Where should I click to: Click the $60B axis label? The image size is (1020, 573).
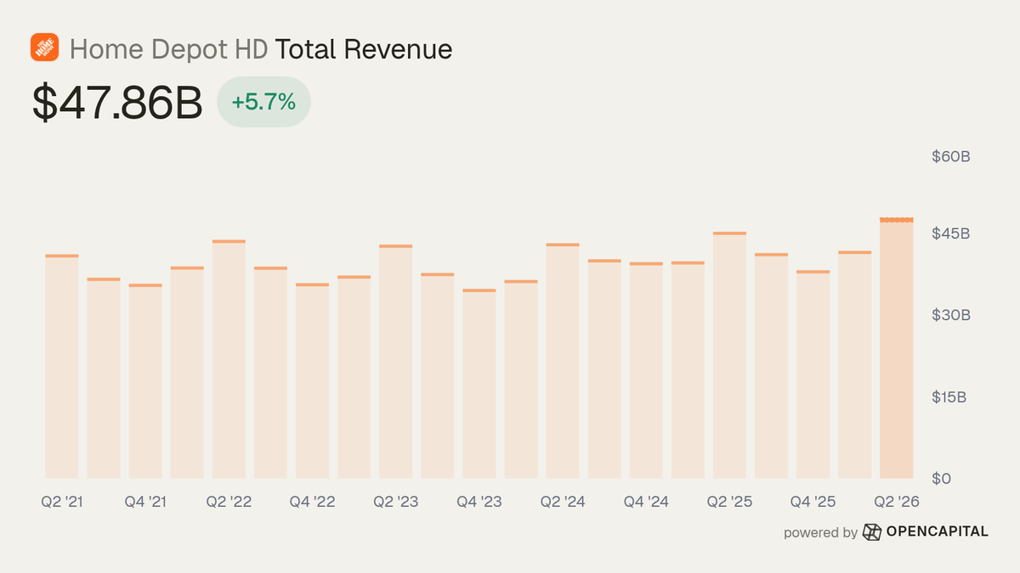pos(950,157)
